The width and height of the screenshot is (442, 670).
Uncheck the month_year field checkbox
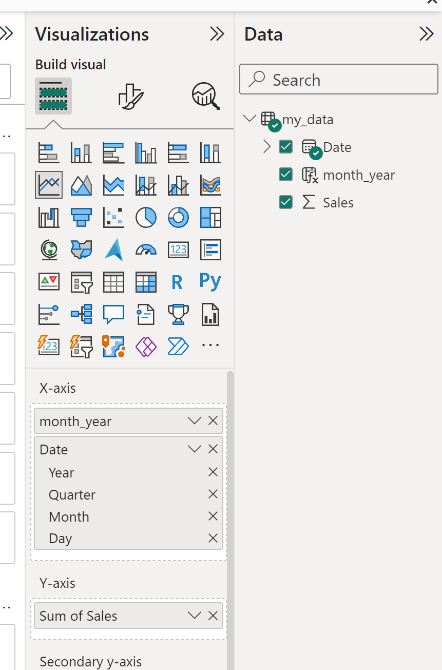(x=285, y=175)
